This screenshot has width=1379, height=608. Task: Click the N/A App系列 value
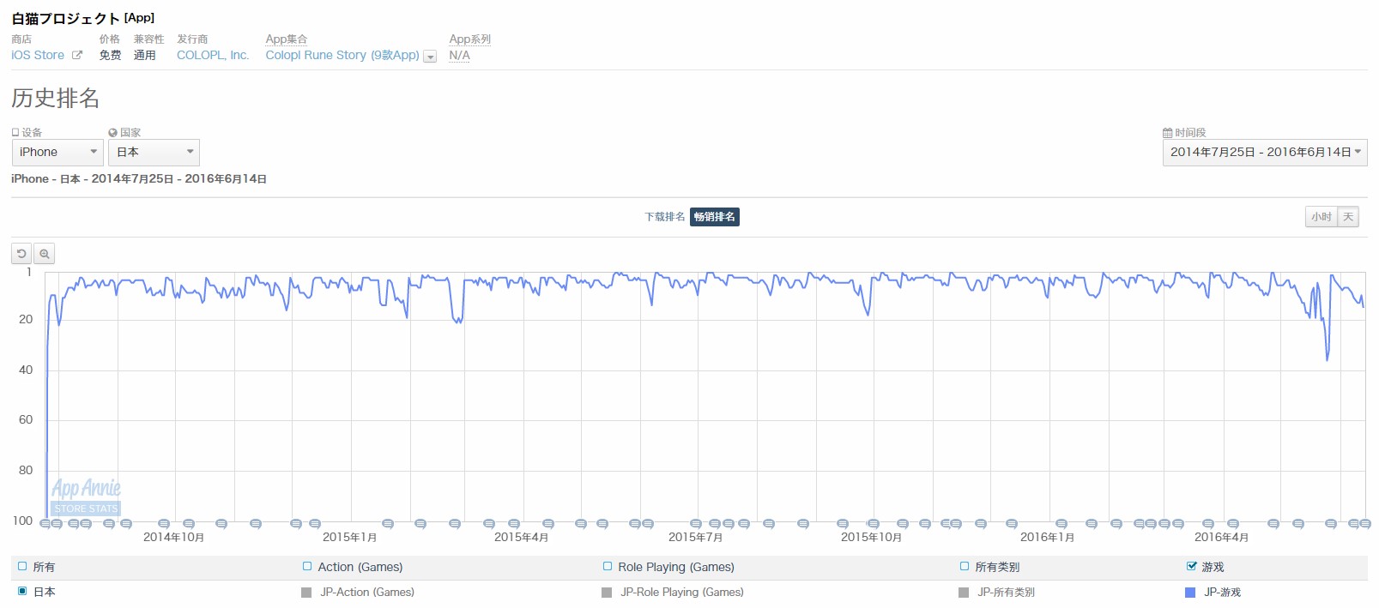coord(459,55)
